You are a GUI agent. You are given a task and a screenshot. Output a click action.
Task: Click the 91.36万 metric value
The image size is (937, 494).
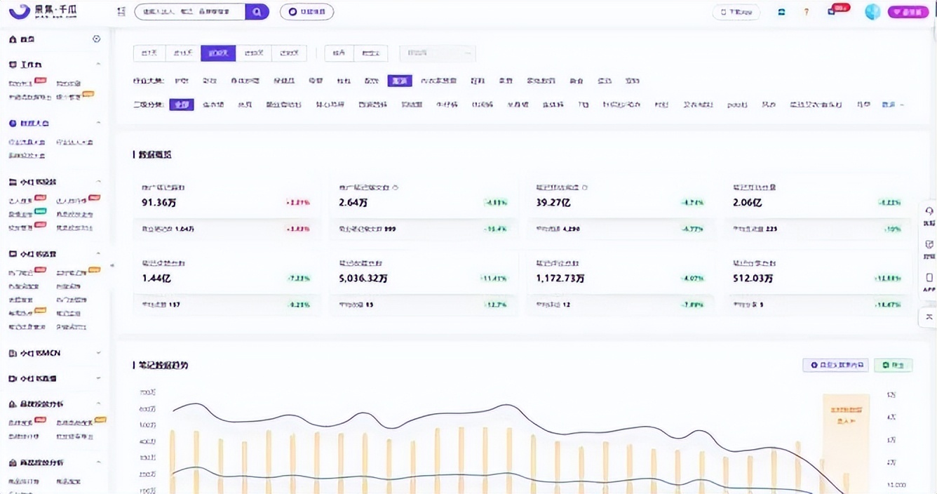coord(158,203)
